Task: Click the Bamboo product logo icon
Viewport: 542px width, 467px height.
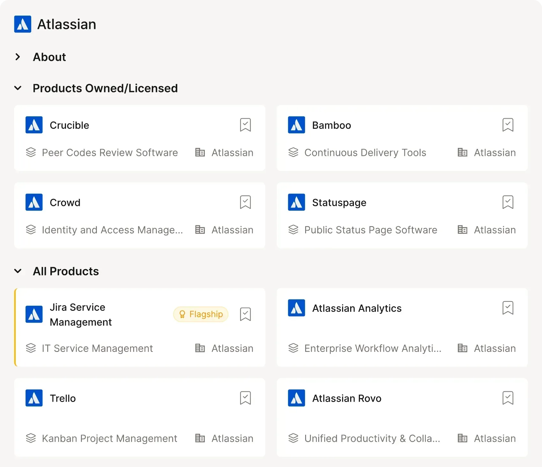Action: (x=297, y=125)
